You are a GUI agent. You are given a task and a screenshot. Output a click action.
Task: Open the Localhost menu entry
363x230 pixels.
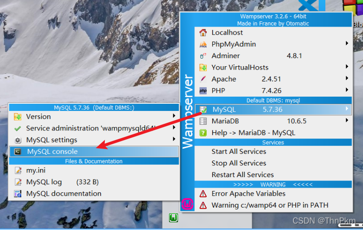coord(273,33)
